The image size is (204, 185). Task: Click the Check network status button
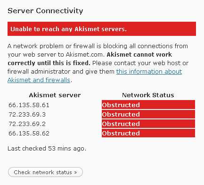(45, 172)
